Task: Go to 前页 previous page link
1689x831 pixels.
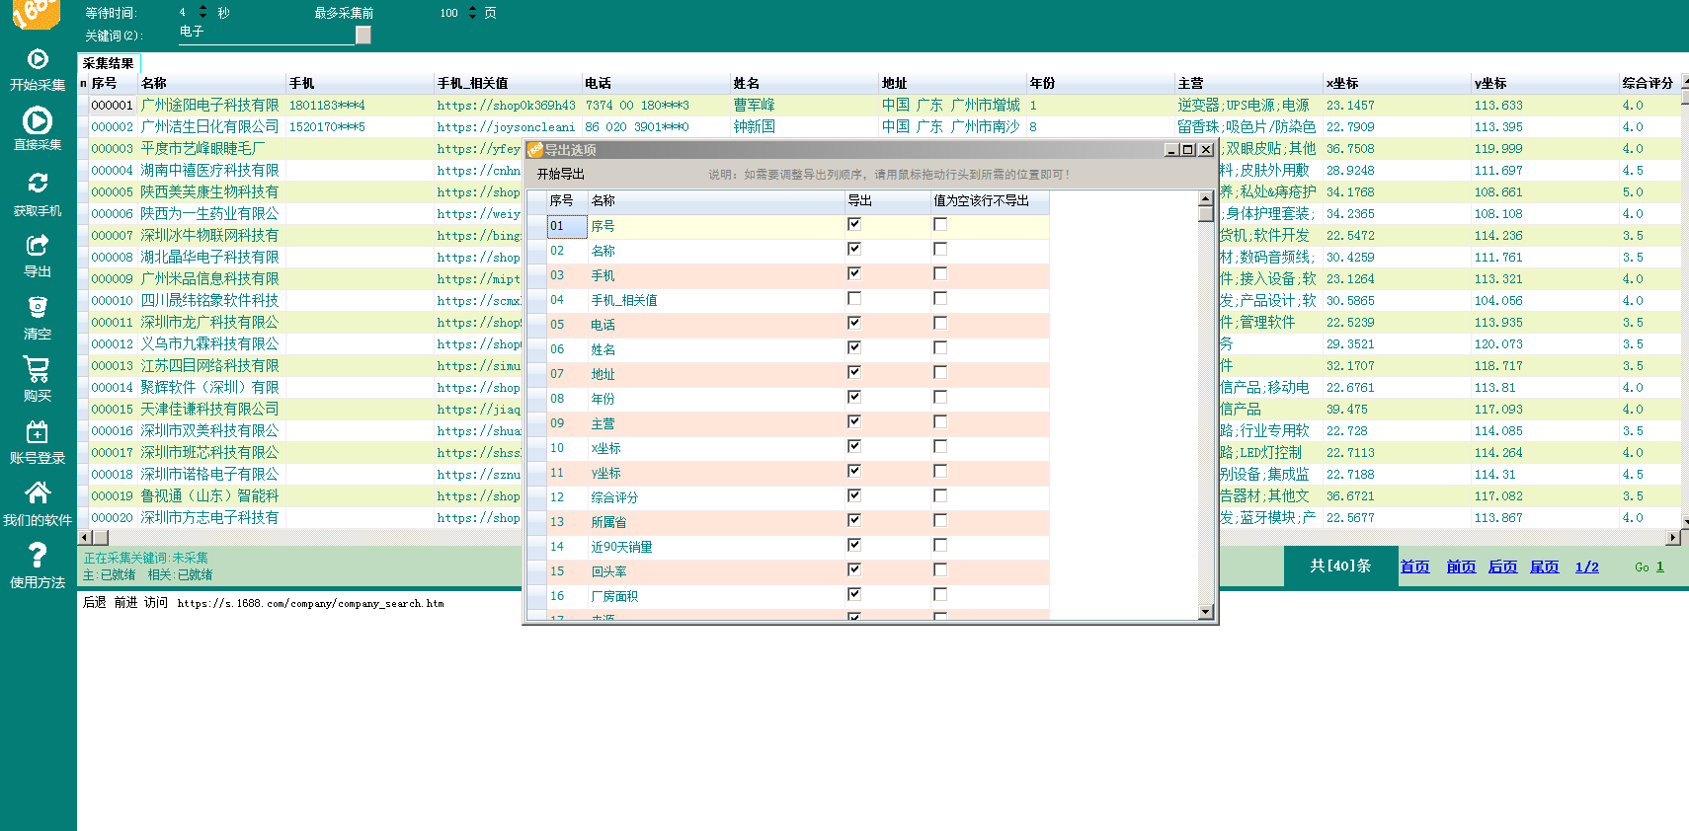Action: click(1461, 567)
